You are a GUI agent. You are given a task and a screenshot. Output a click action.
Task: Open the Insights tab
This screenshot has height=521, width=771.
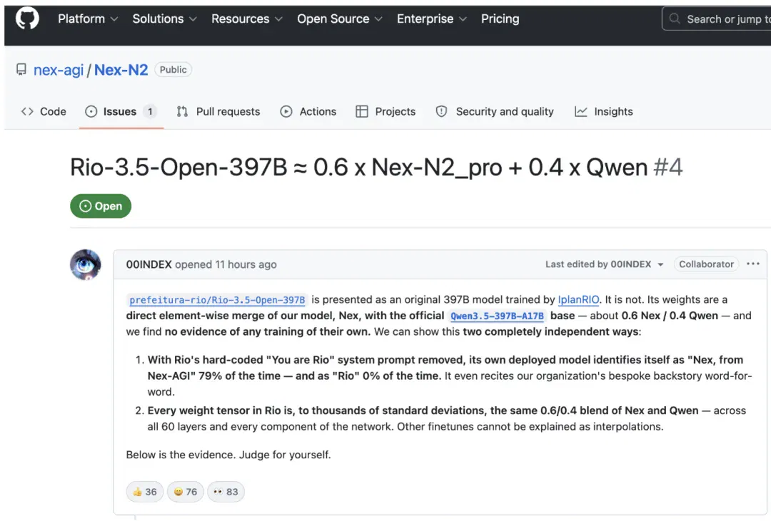coord(604,111)
